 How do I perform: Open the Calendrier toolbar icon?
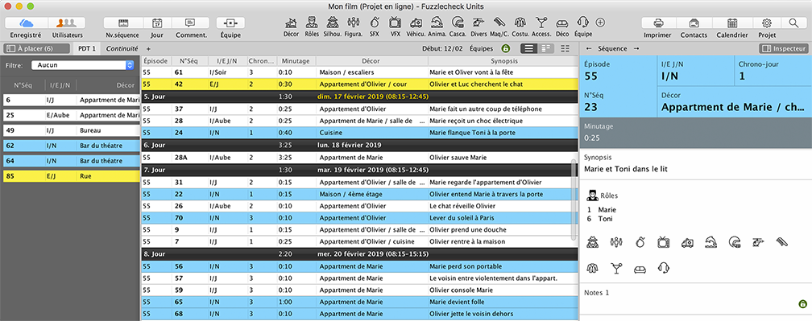pyautogui.click(x=731, y=23)
